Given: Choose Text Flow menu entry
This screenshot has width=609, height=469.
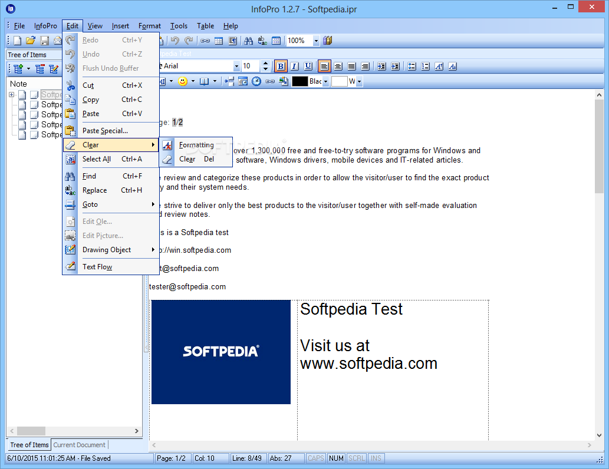Looking at the screenshot, I should (111, 267).
